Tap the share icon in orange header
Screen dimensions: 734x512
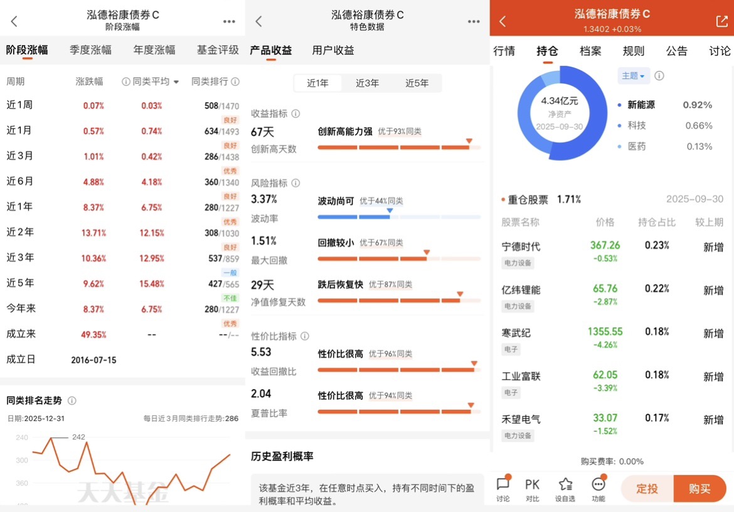coord(721,21)
